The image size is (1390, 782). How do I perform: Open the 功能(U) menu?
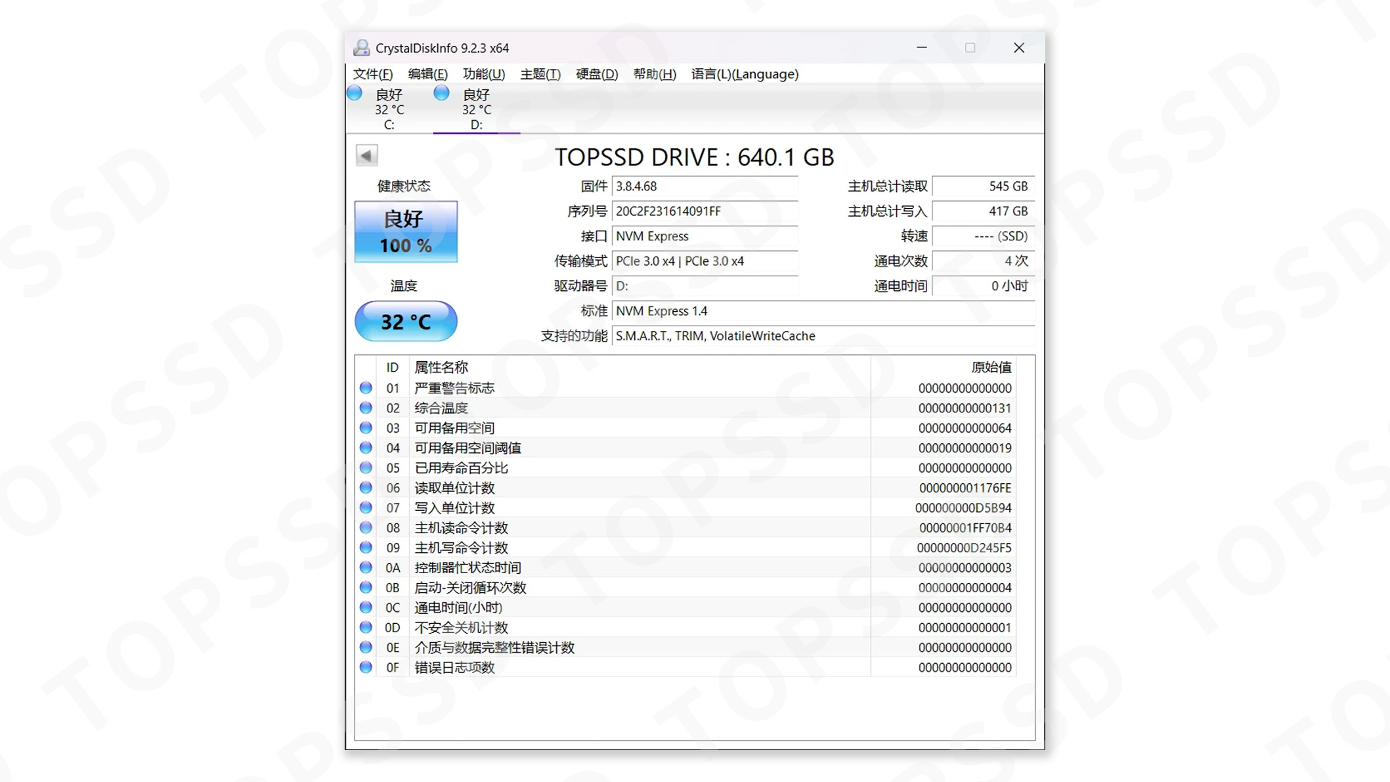(484, 74)
